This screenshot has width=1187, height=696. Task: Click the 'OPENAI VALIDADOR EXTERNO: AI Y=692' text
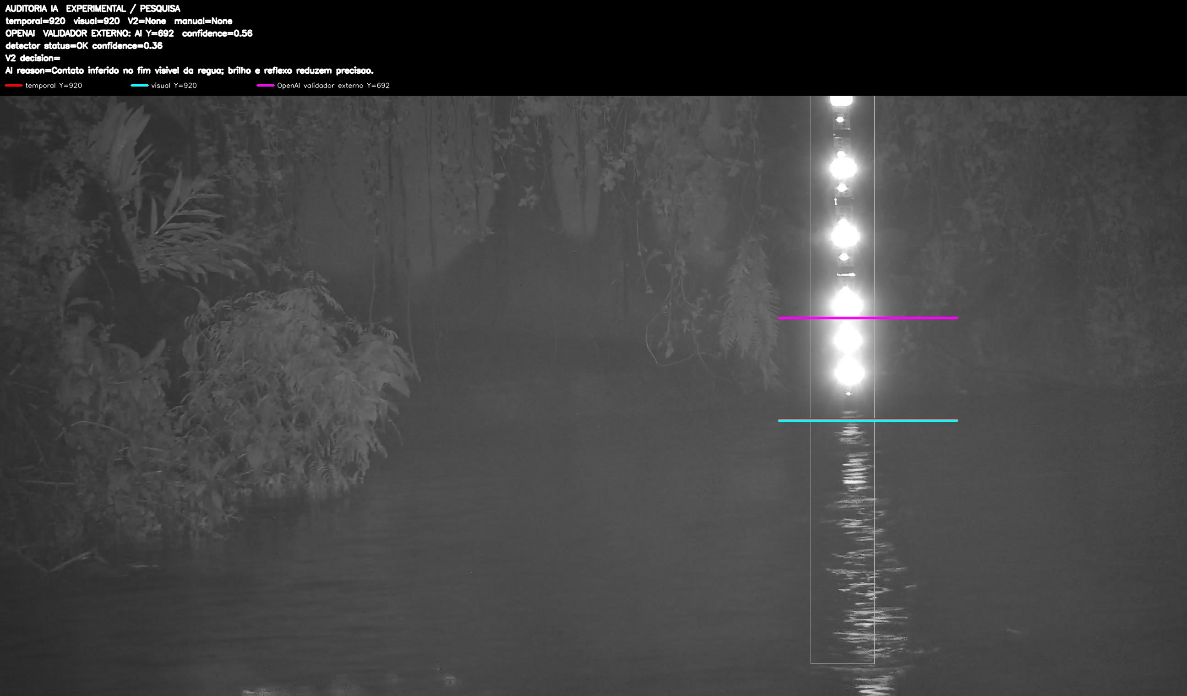[89, 33]
